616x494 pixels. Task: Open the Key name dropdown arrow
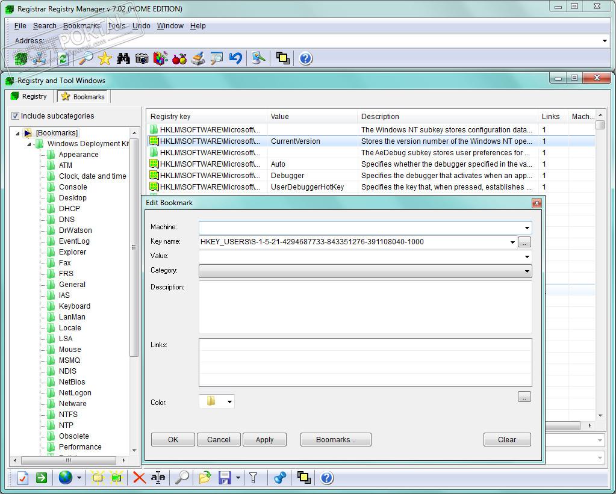click(512, 242)
